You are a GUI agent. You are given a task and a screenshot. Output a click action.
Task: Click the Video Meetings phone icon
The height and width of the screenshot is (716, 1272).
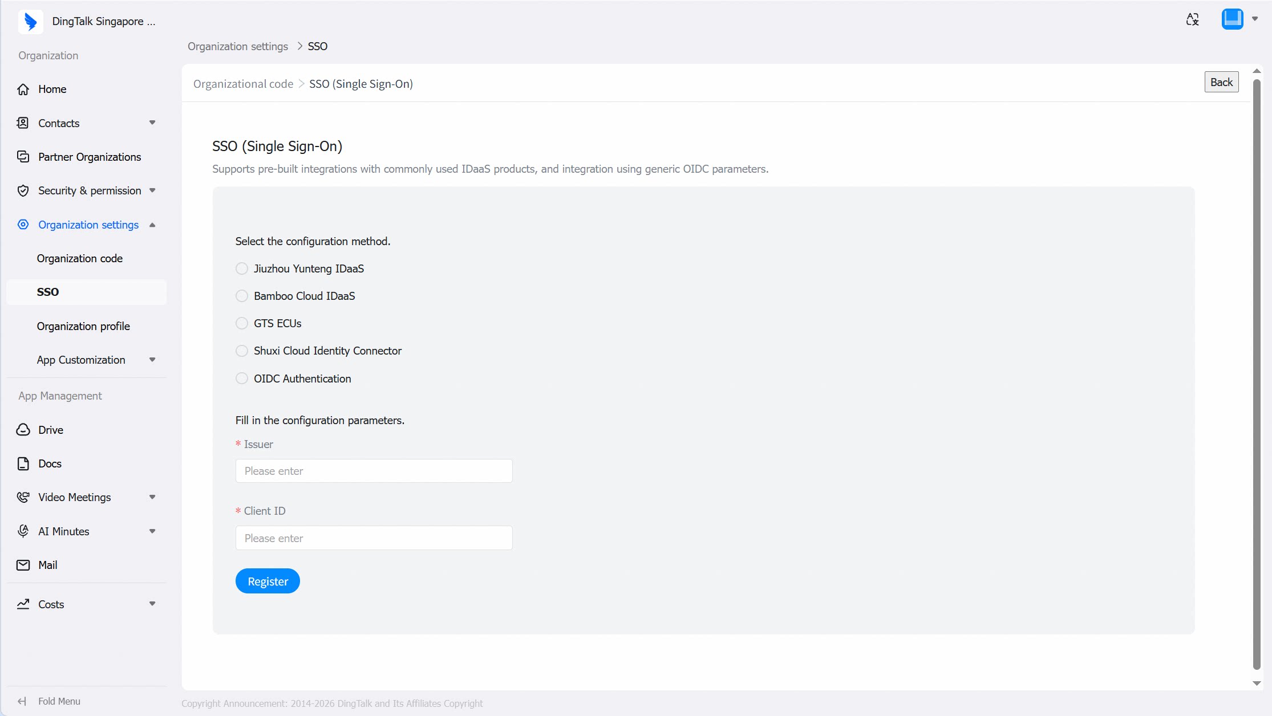click(x=23, y=497)
